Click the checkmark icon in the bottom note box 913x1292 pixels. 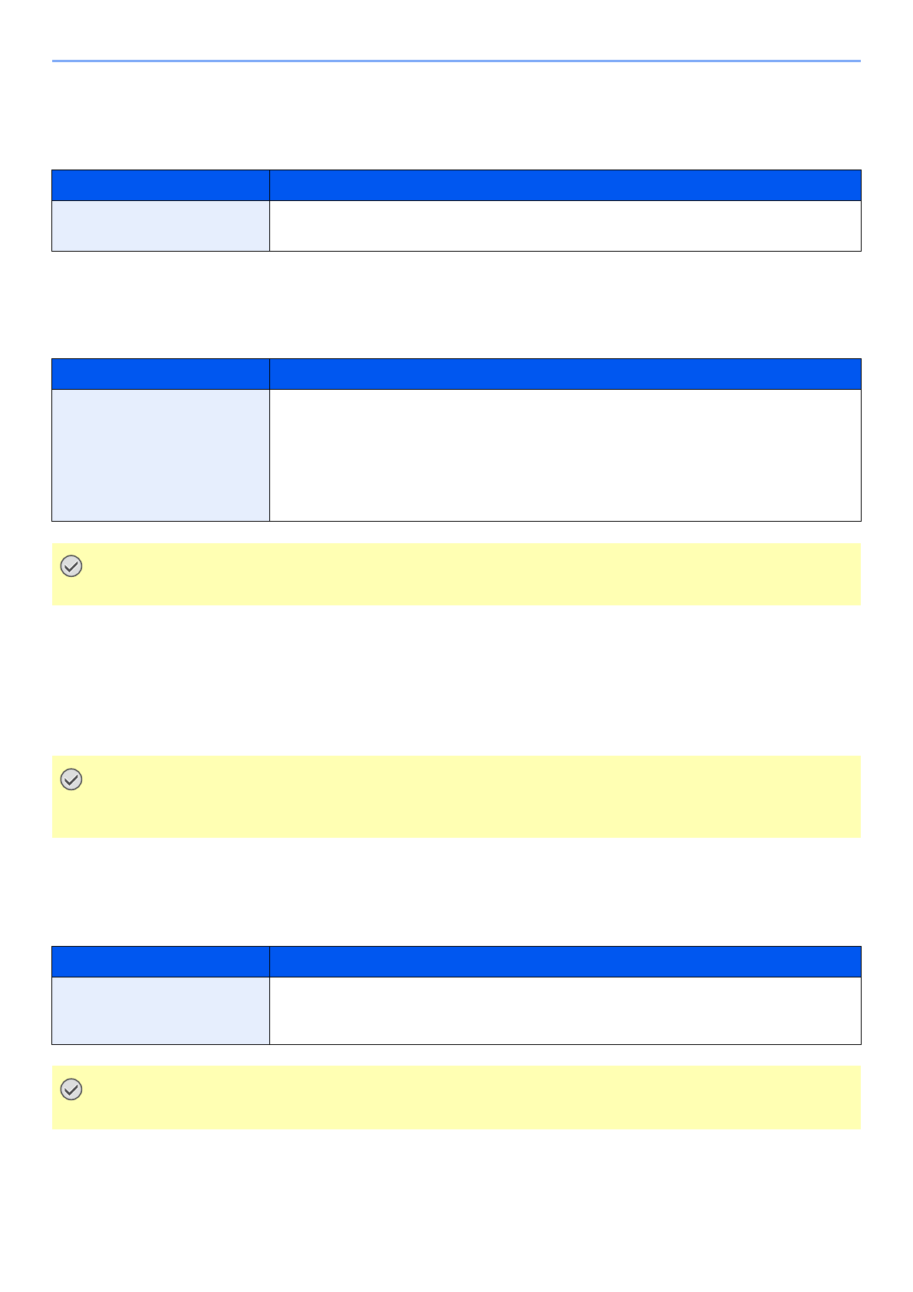point(71,1089)
